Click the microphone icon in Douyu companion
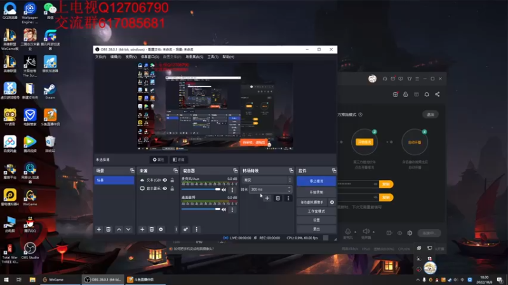This screenshot has width=508, height=285. [347, 231]
